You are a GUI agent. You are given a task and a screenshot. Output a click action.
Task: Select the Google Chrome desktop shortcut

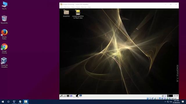pos(4,49)
